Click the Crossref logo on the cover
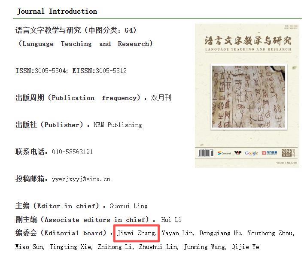 [225, 153]
